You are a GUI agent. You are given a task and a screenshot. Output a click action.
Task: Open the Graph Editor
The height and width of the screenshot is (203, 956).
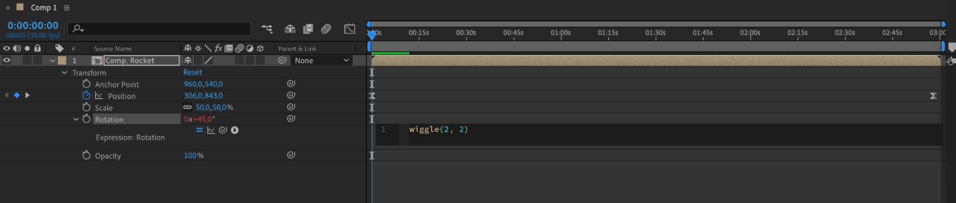(350, 29)
